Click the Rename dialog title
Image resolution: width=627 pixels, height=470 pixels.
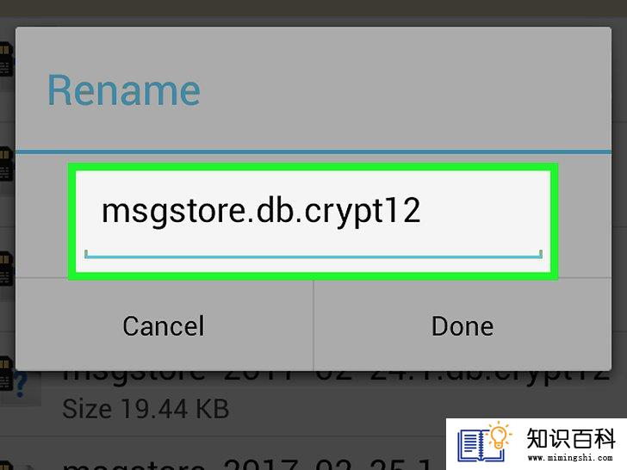pyautogui.click(x=123, y=90)
